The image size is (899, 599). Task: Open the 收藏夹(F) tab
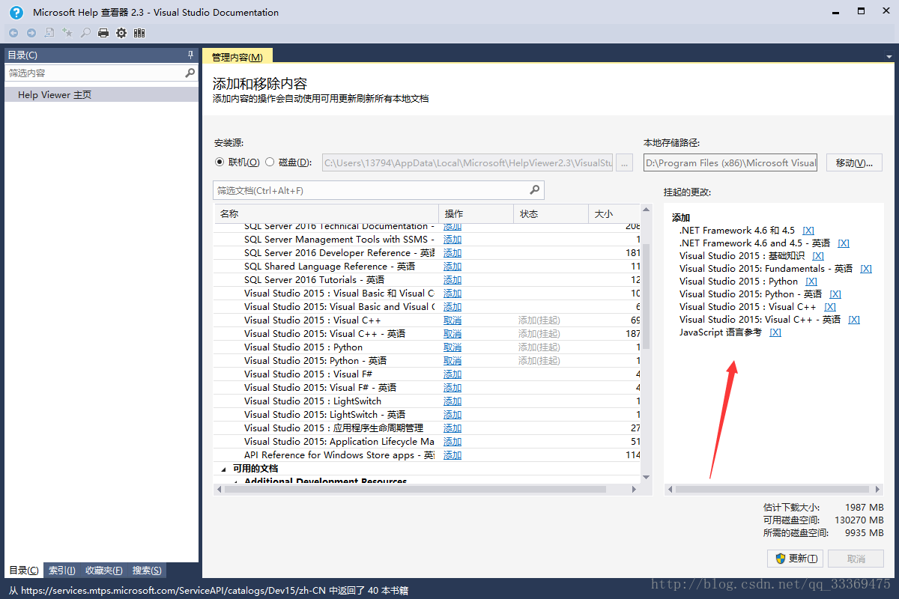[104, 571]
